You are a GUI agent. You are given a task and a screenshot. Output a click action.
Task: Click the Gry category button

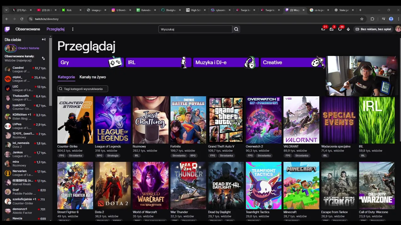point(90,62)
